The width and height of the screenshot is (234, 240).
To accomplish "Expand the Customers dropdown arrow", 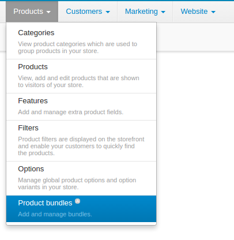I will (108, 12).
